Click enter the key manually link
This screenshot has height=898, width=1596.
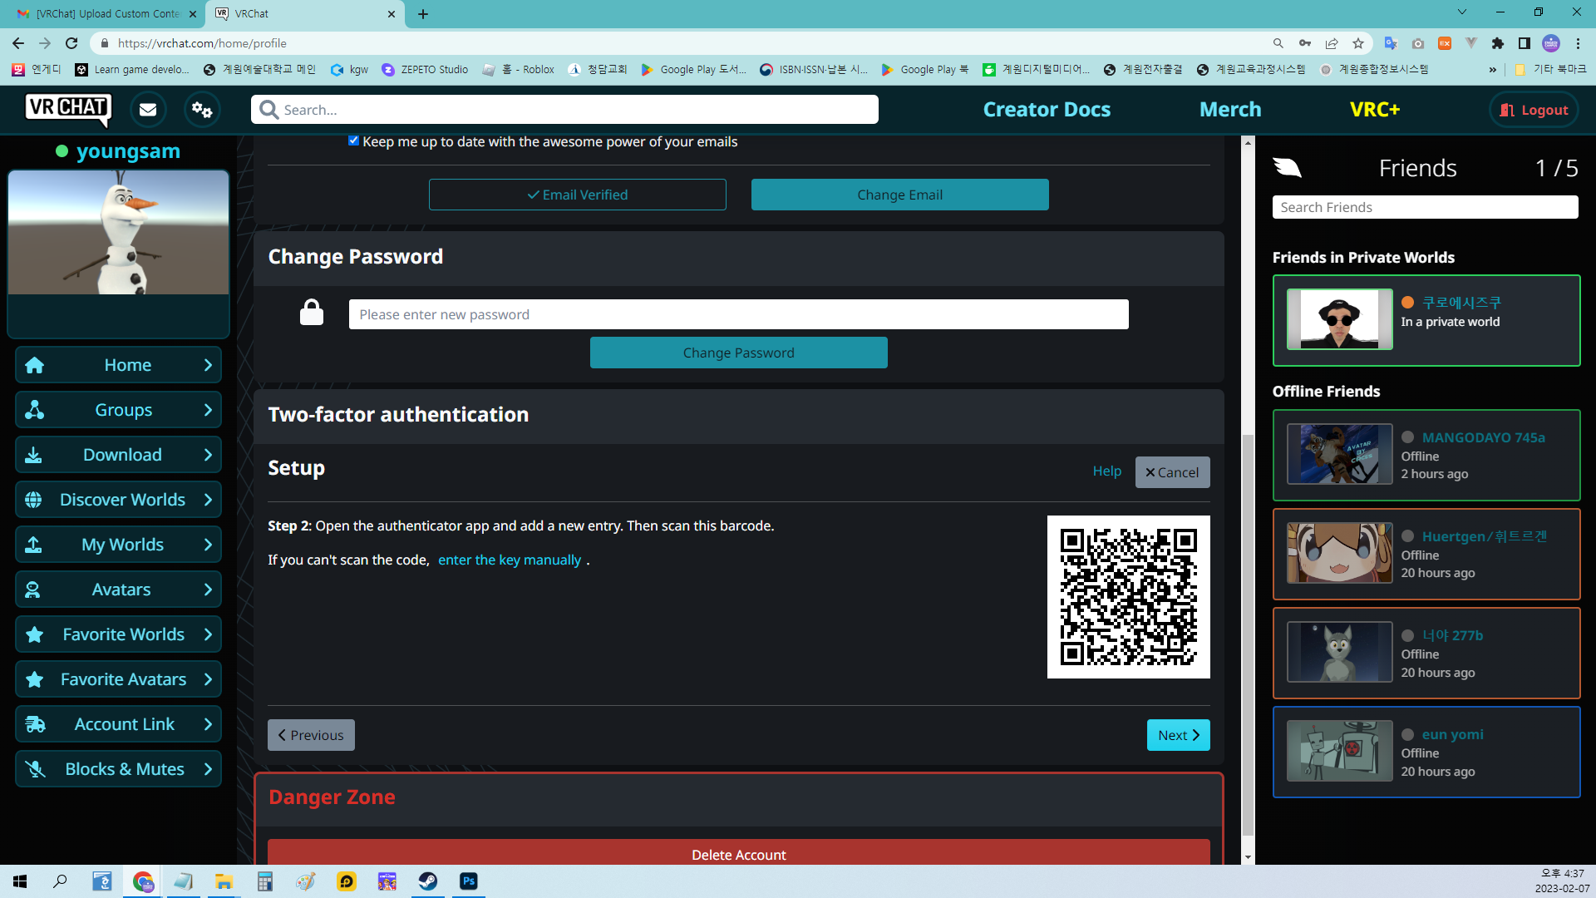510,560
